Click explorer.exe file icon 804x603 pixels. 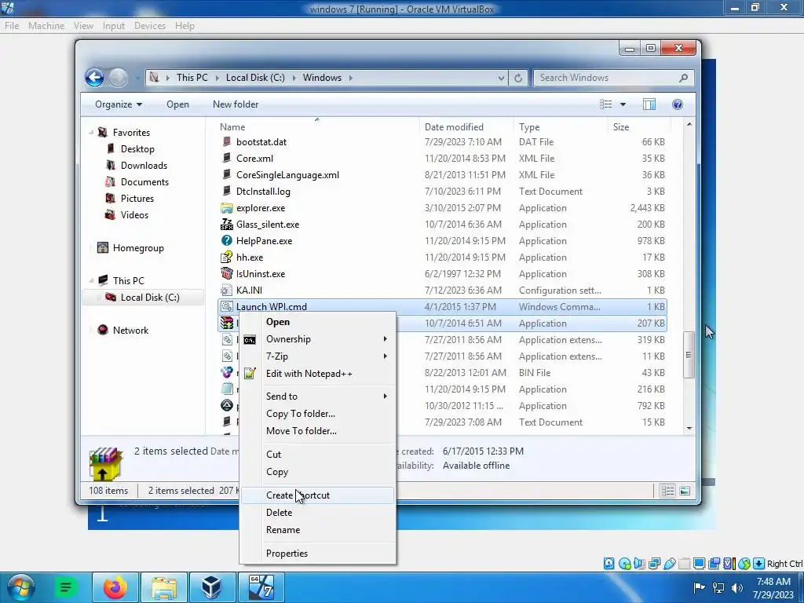click(x=227, y=208)
